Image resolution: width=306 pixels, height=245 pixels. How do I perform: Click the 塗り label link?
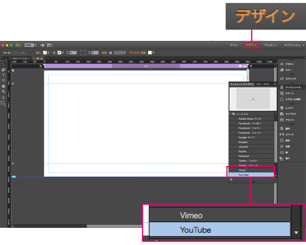[x=39, y=53]
